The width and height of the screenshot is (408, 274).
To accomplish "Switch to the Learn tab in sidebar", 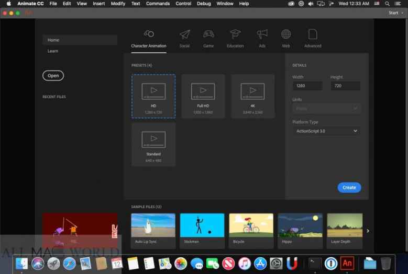I will [x=53, y=51].
